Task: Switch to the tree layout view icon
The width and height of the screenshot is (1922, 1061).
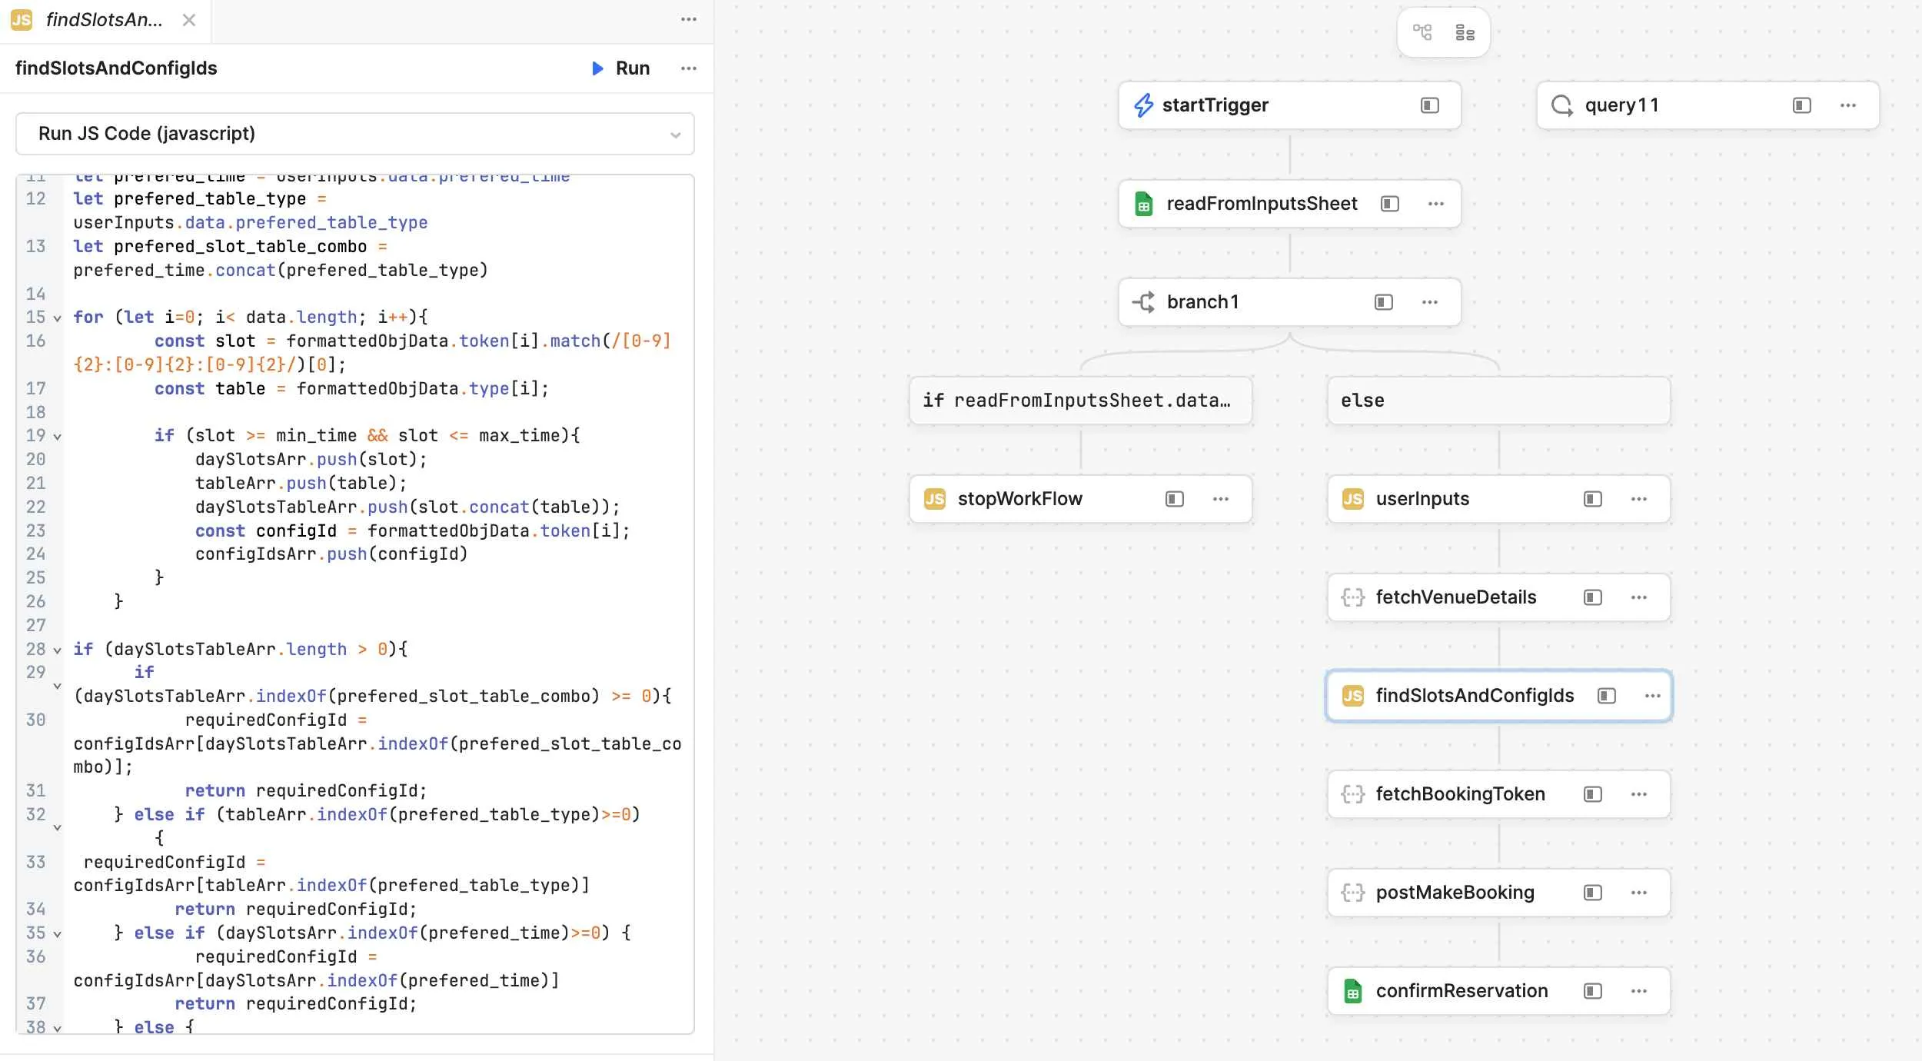Action: point(1422,32)
